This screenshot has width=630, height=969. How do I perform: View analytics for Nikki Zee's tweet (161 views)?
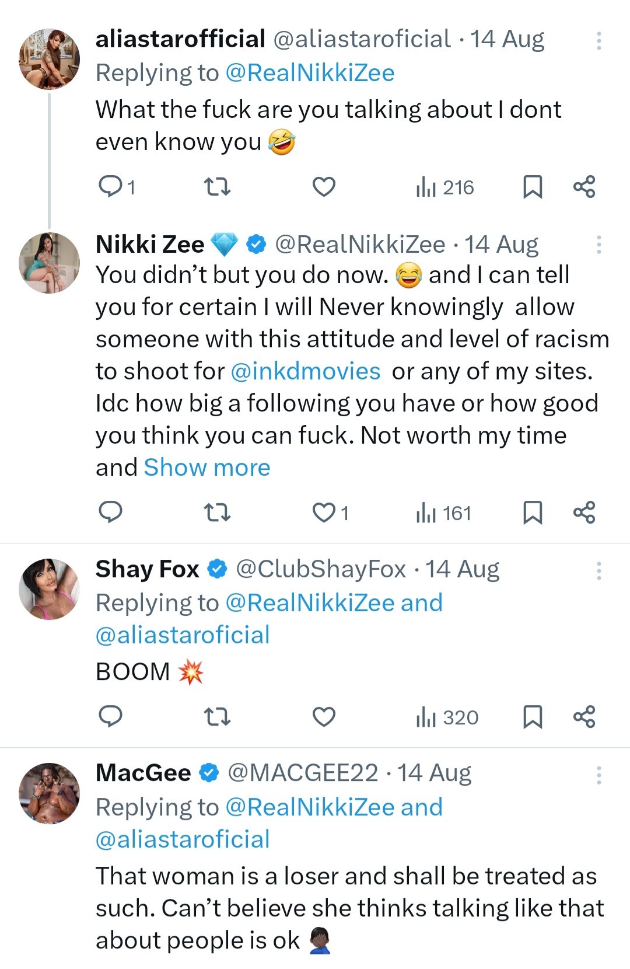coord(443,513)
